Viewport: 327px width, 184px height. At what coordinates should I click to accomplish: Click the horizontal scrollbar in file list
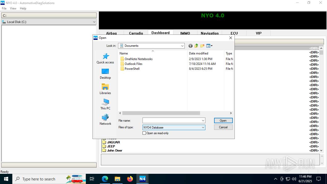pos(161,113)
